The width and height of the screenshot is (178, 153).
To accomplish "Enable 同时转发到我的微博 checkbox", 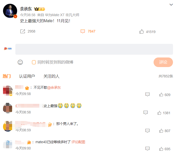I will pos(34,62).
